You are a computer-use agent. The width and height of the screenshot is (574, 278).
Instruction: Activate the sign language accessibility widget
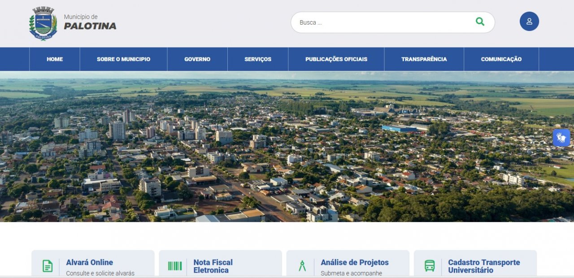[561, 138]
